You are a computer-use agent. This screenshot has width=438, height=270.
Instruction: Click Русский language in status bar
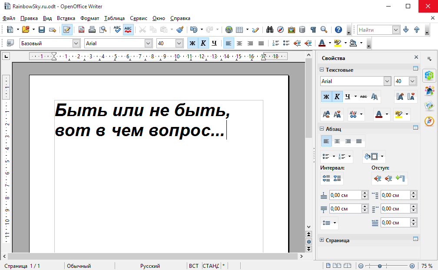pos(150,266)
